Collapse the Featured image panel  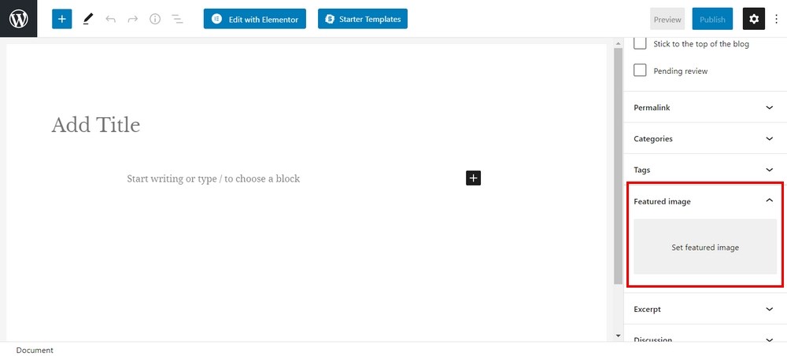[x=704, y=201]
